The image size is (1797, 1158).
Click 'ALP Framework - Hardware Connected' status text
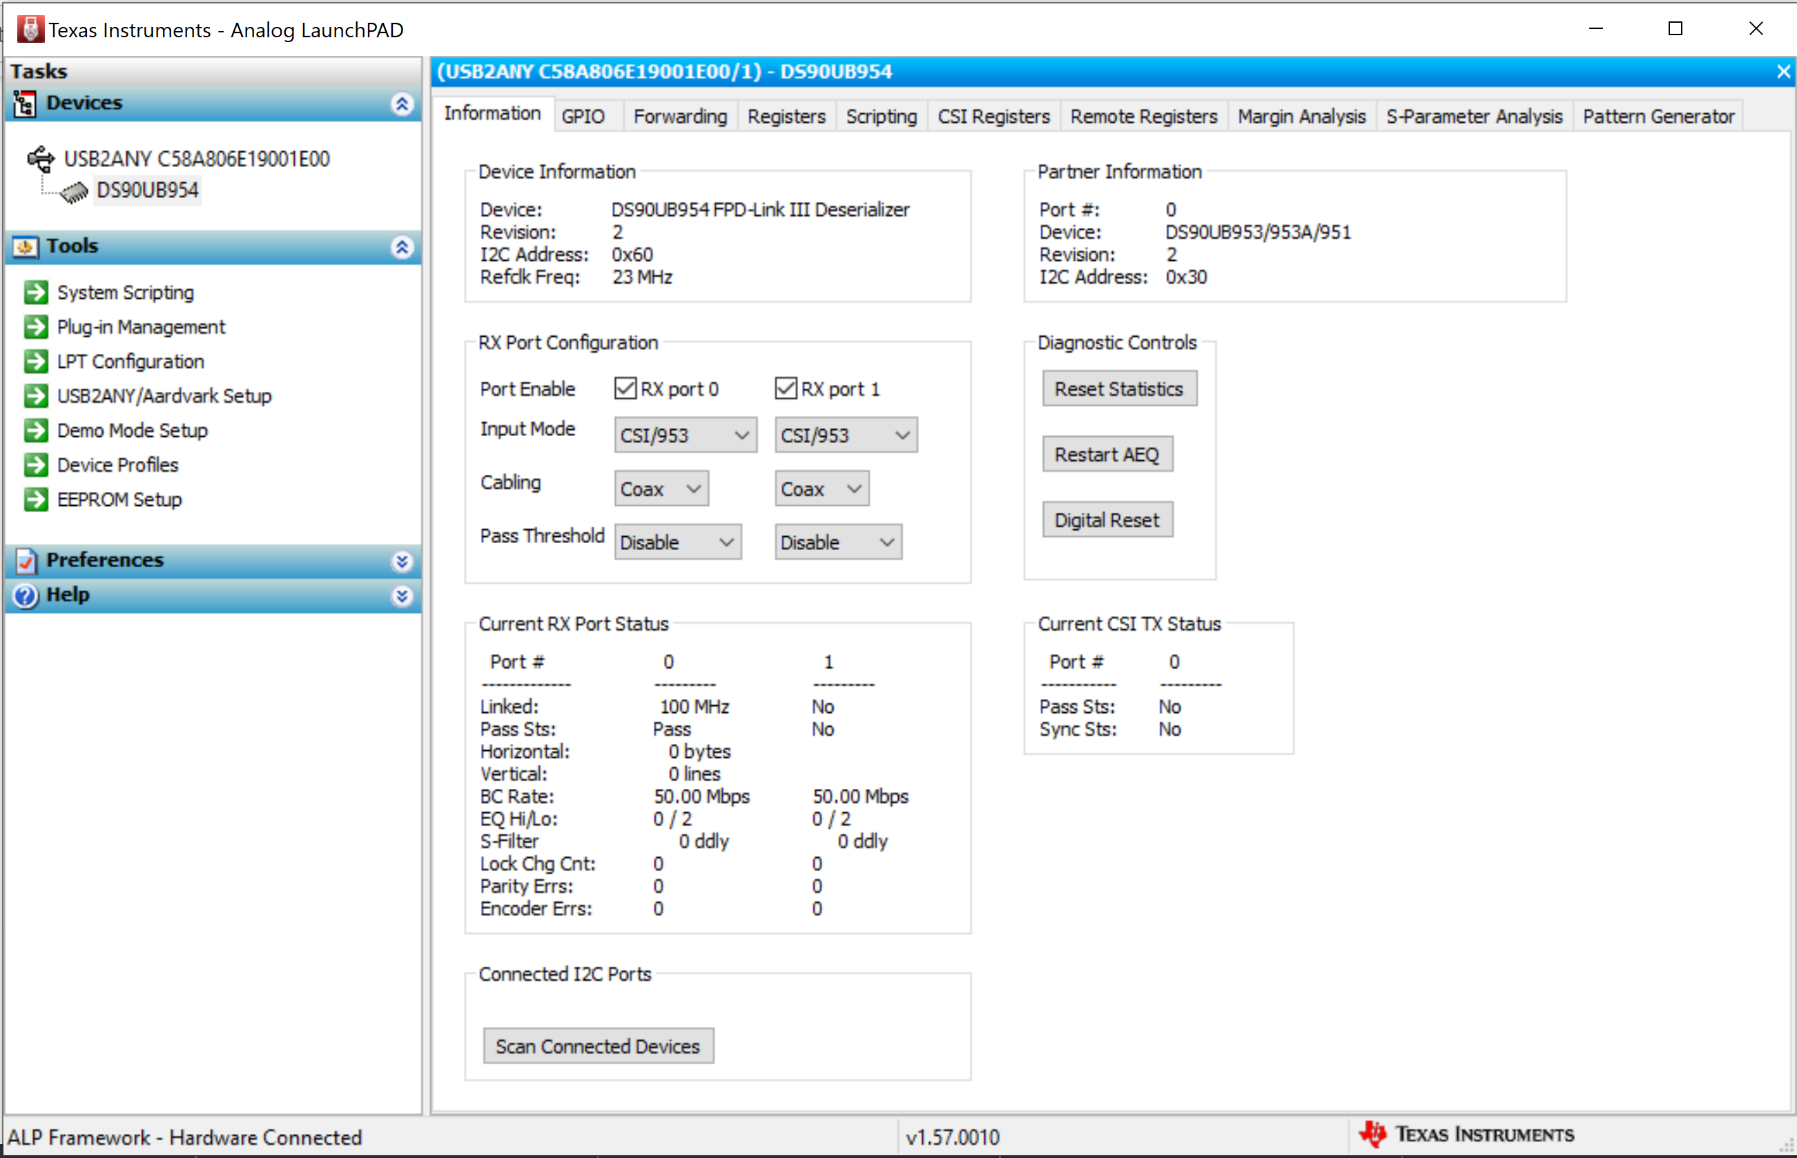coord(185,1137)
